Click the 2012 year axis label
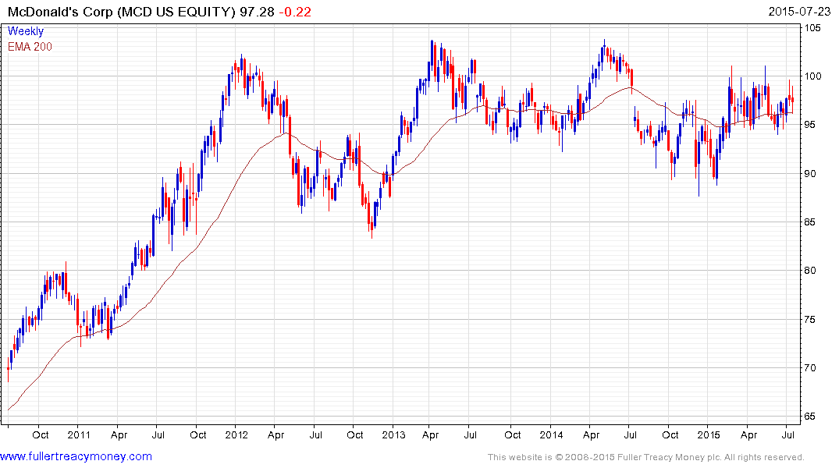The image size is (839, 468). [236, 434]
